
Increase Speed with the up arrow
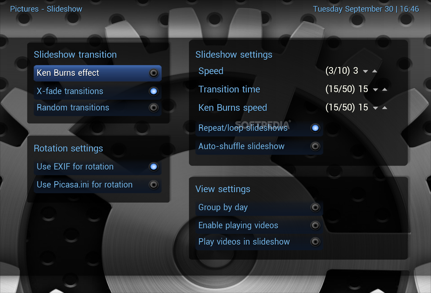[x=374, y=71]
